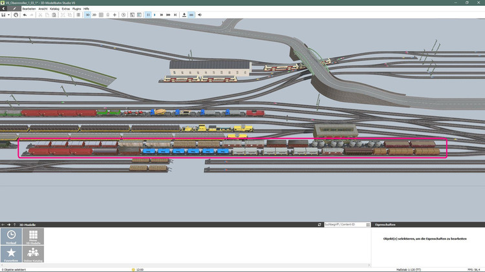Open the Online-Katalog tile
485x272 pixels.
pyautogui.click(x=33, y=254)
